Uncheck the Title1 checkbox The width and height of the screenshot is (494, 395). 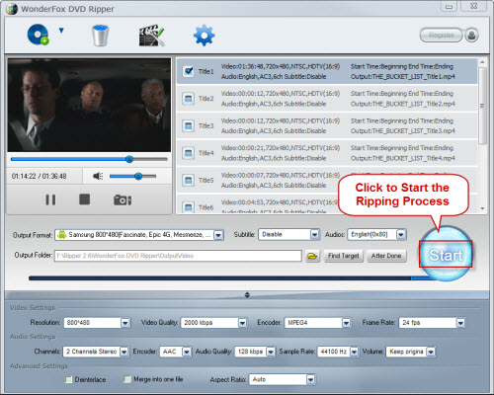[x=189, y=71]
